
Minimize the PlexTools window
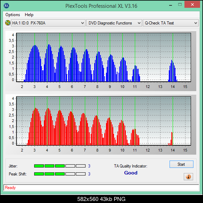[171, 5]
